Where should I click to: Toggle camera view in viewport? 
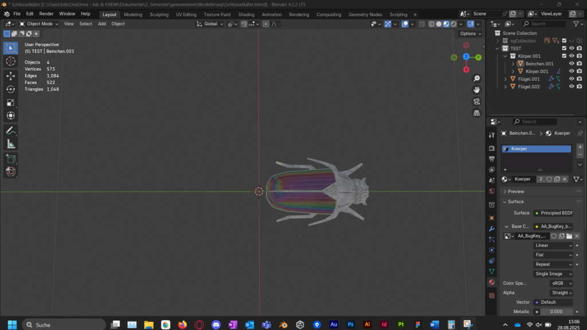[x=476, y=101]
